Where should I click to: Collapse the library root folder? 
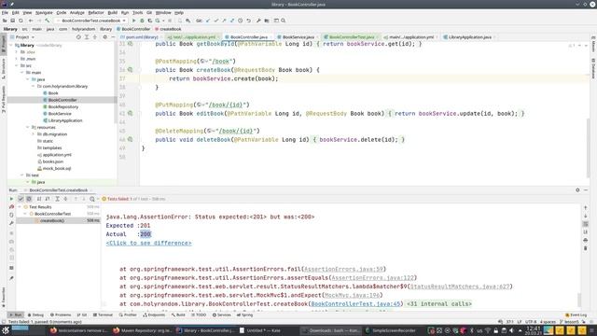[11, 45]
